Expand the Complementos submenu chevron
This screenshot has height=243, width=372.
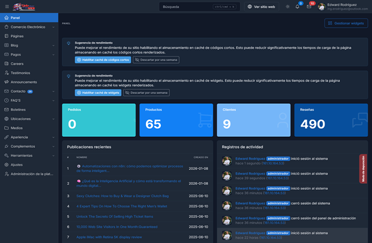53,146
